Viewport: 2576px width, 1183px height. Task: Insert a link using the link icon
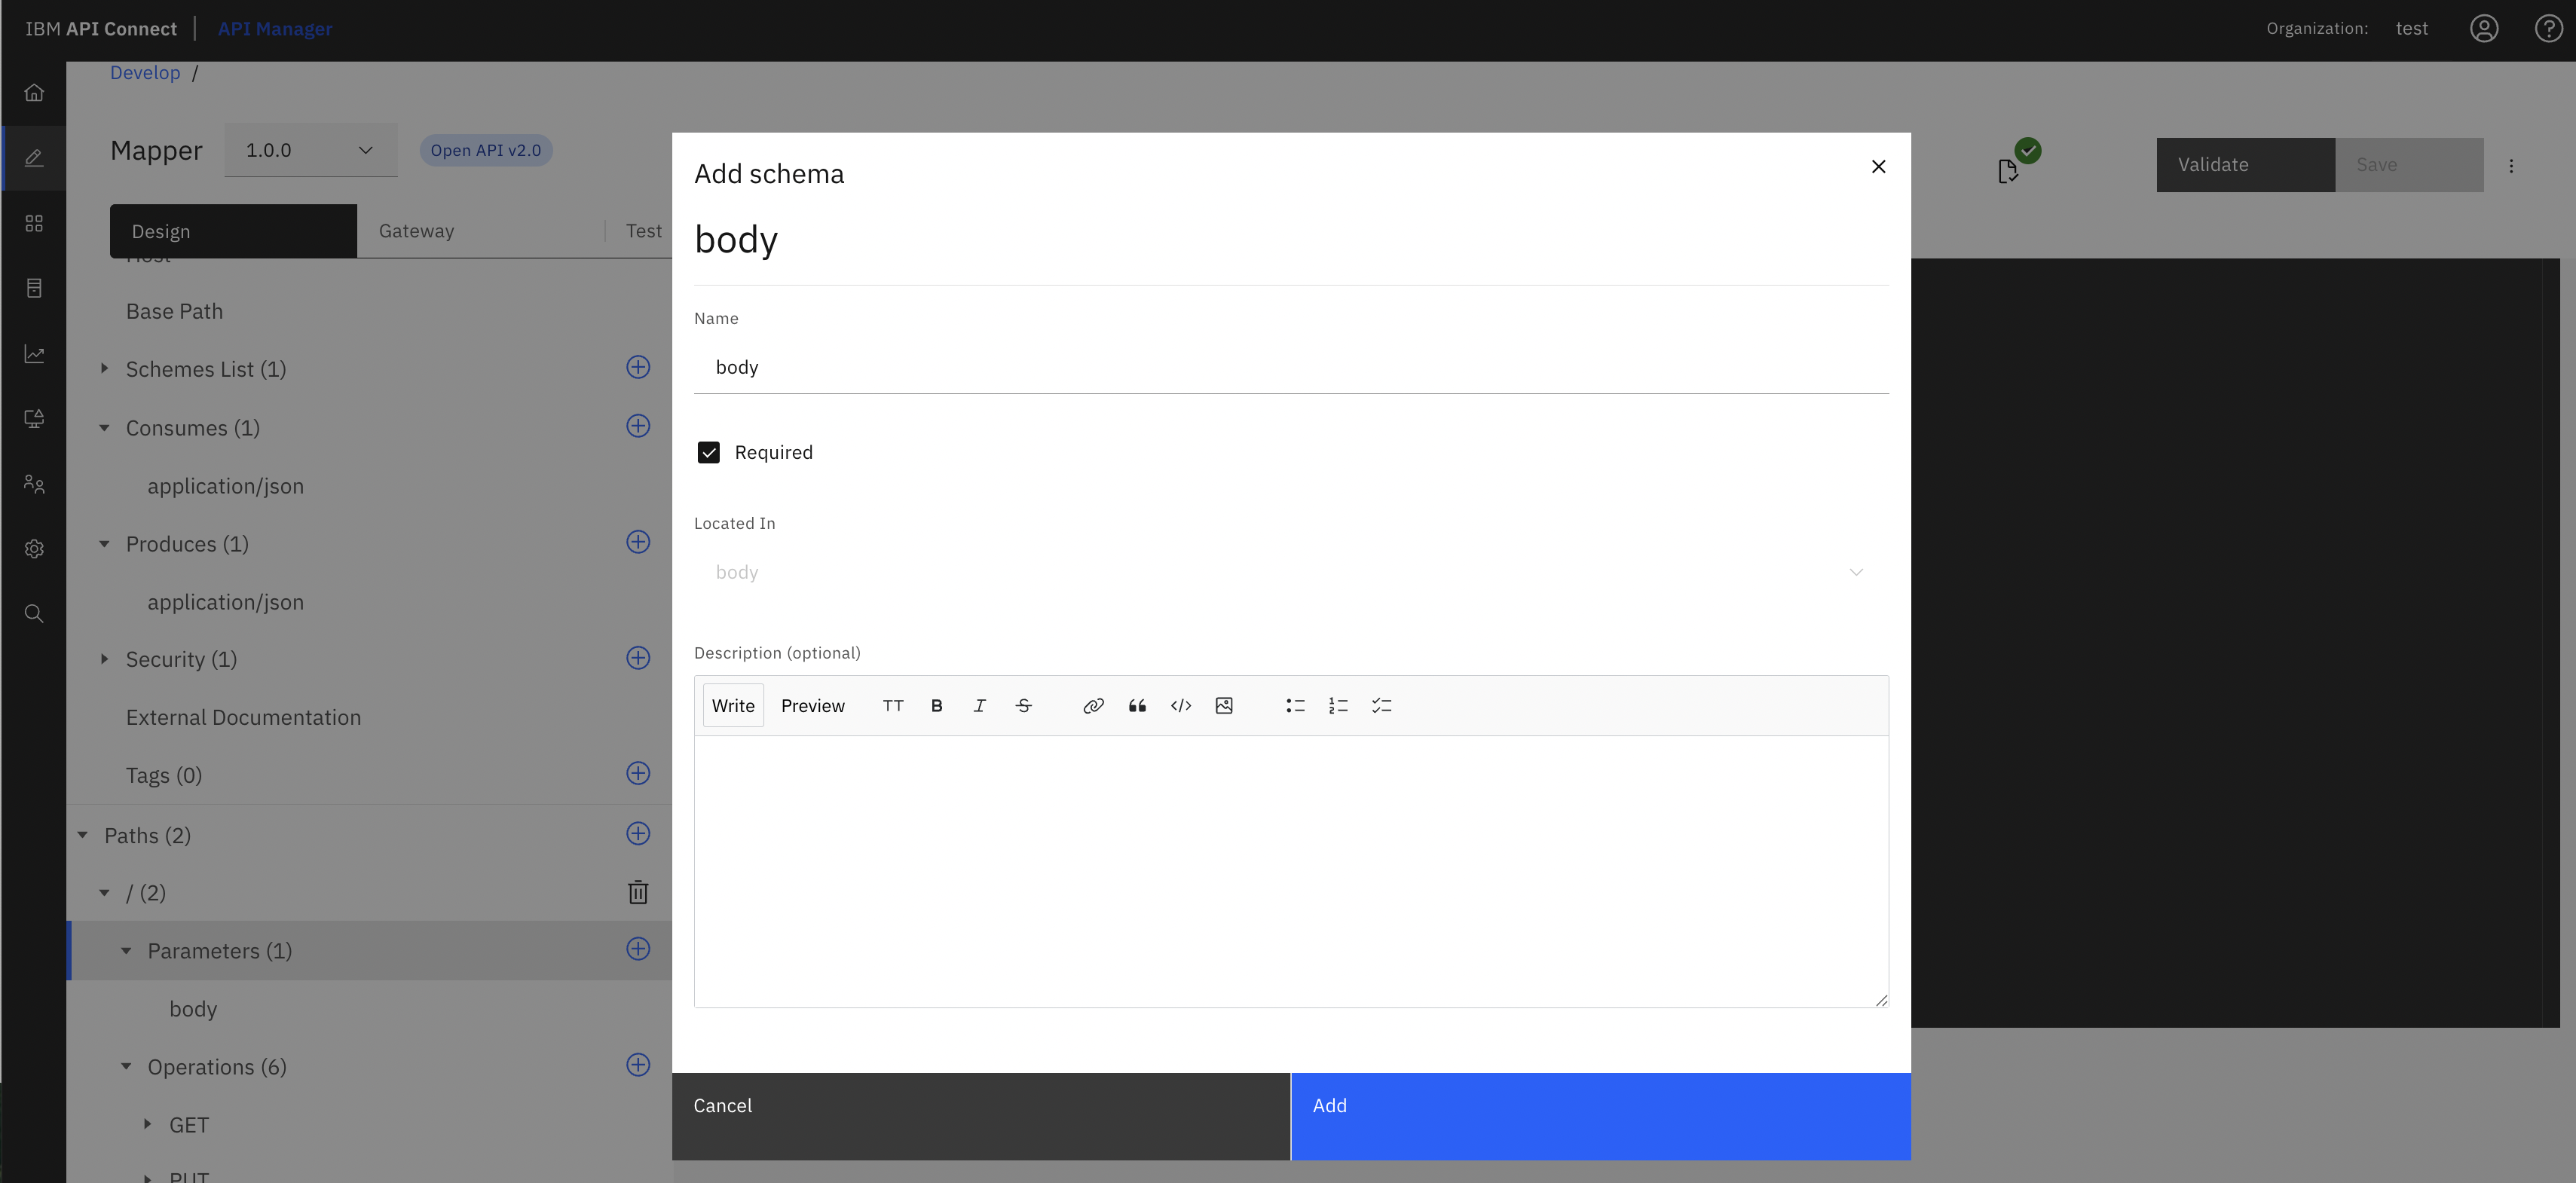point(1093,706)
